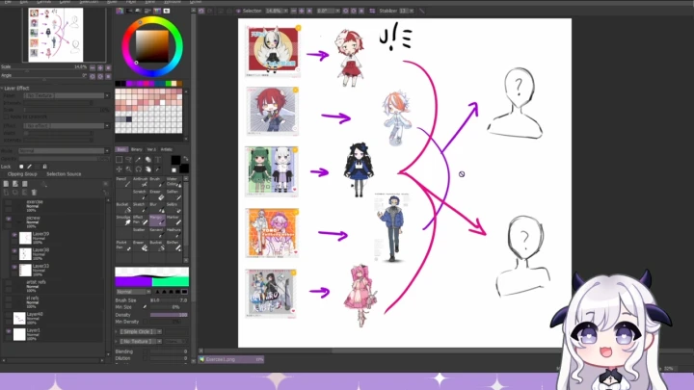Pick the black foreground color swatch

click(x=175, y=160)
